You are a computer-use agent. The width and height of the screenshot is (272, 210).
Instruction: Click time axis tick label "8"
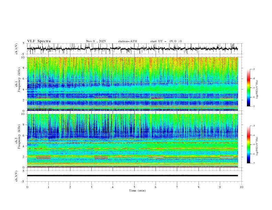(x=199, y=187)
